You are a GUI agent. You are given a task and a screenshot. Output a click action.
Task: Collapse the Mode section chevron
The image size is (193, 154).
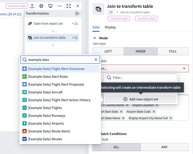click(x=95, y=38)
